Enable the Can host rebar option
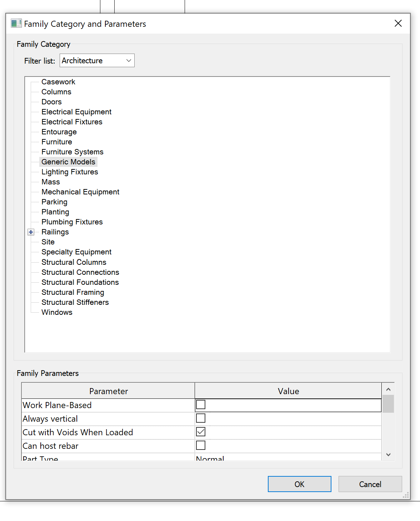Image resolution: width=420 pixels, height=521 pixels. point(200,445)
